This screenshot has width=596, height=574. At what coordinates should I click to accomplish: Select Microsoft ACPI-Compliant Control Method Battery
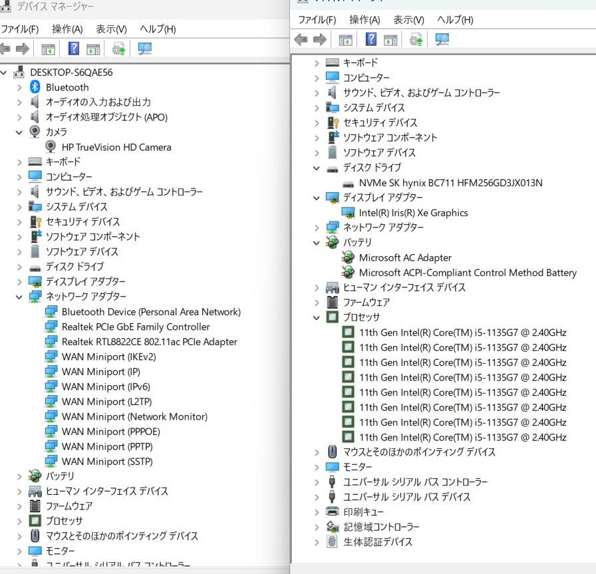468,273
